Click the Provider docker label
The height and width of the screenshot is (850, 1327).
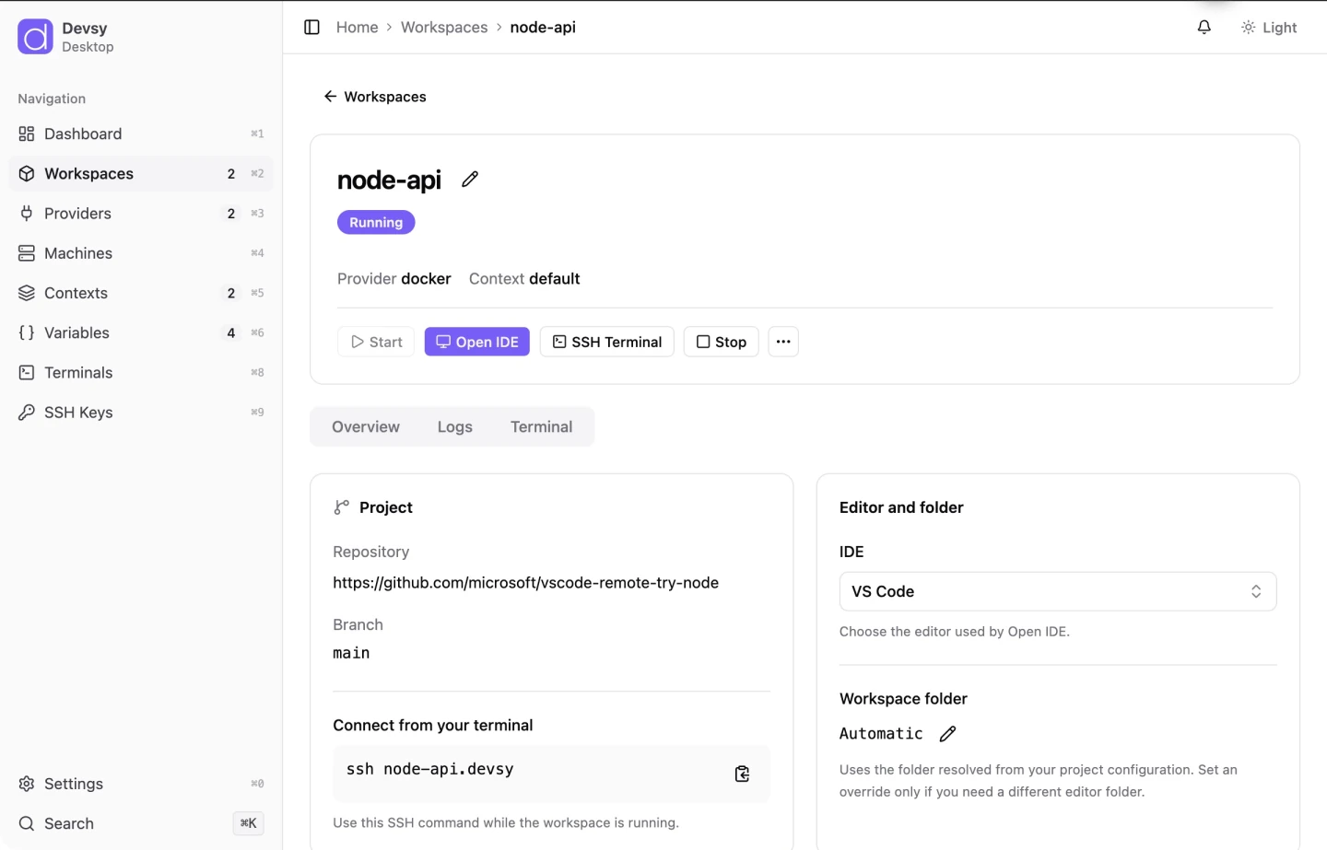[394, 279]
